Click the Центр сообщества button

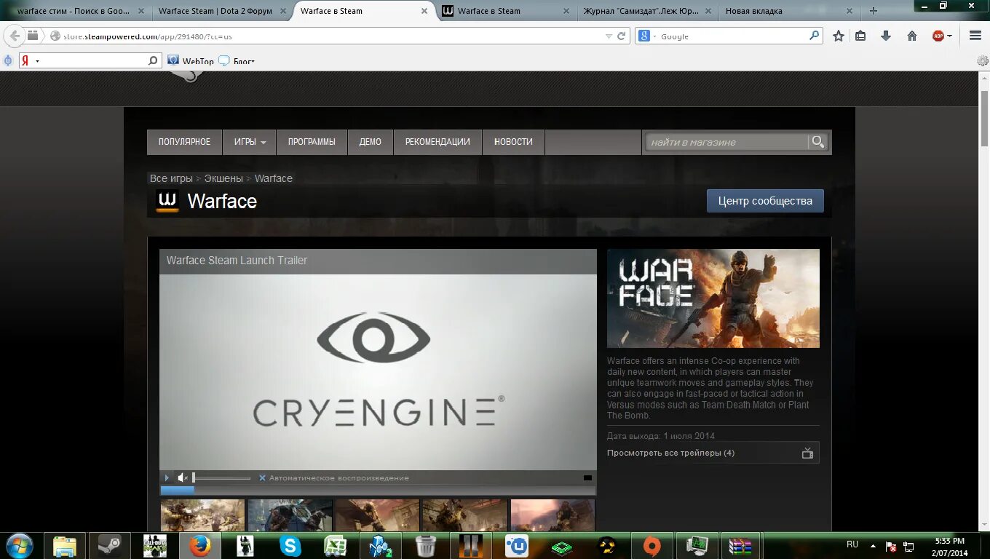pyautogui.click(x=765, y=201)
